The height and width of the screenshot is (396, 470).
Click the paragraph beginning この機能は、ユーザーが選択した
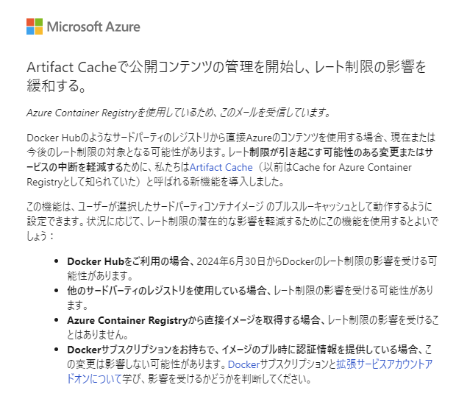click(x=232, y=222)
